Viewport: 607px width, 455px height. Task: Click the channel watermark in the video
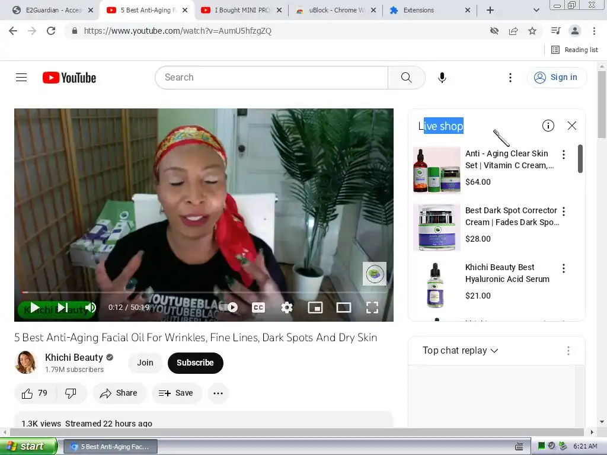point(375,274)
